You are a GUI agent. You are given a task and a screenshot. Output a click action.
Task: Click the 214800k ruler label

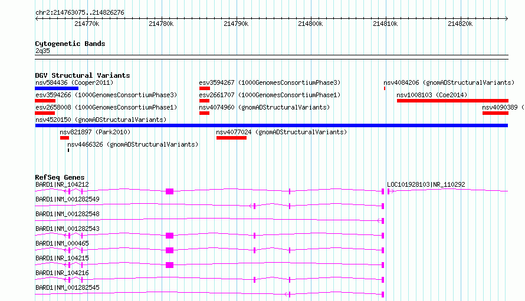tap(310, 24)
